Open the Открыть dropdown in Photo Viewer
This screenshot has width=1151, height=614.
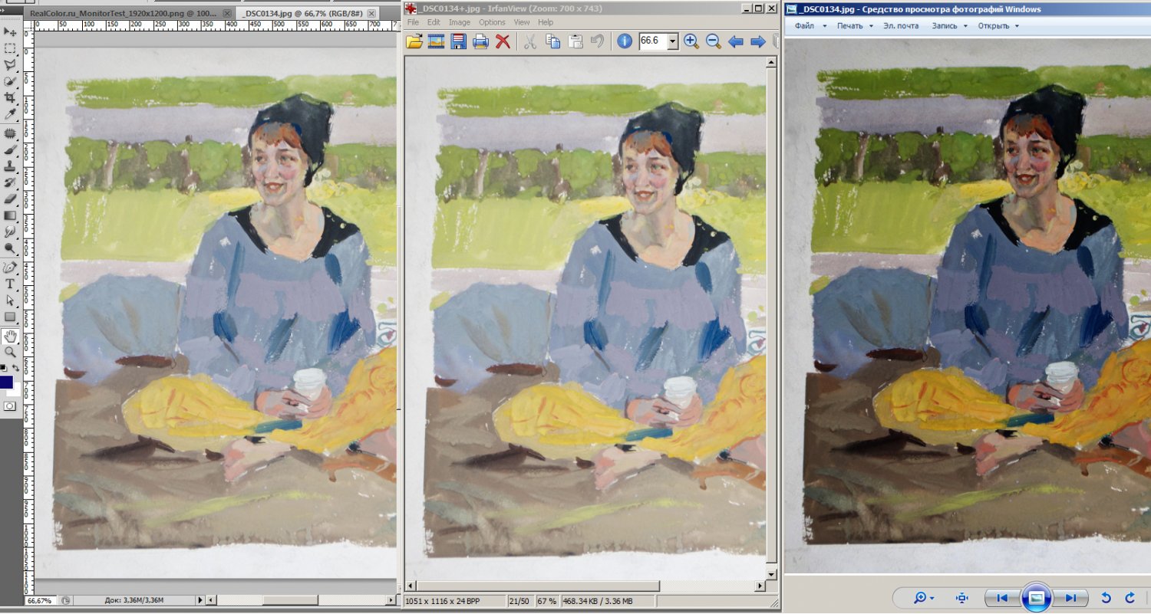[x=998, y=26]
